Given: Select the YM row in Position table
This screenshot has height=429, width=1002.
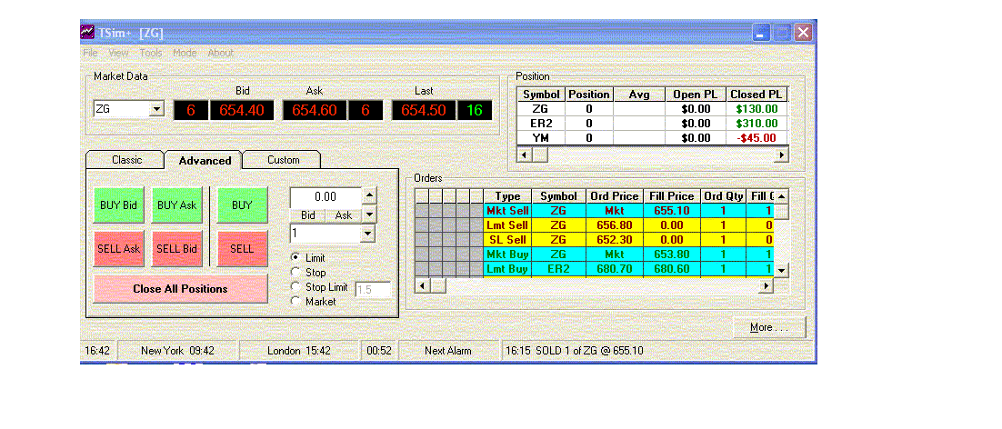Looking at the screenshot, I should click(653, 137).
